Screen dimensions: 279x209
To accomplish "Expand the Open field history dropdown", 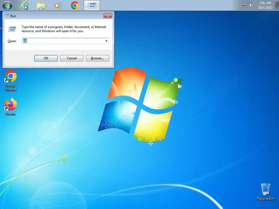I will tap(106, 41).
